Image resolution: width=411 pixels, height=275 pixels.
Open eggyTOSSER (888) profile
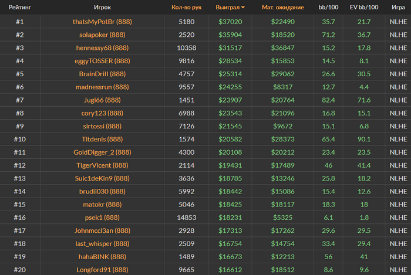[102, 61]
